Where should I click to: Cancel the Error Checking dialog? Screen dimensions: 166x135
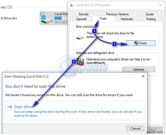[135, 129]
